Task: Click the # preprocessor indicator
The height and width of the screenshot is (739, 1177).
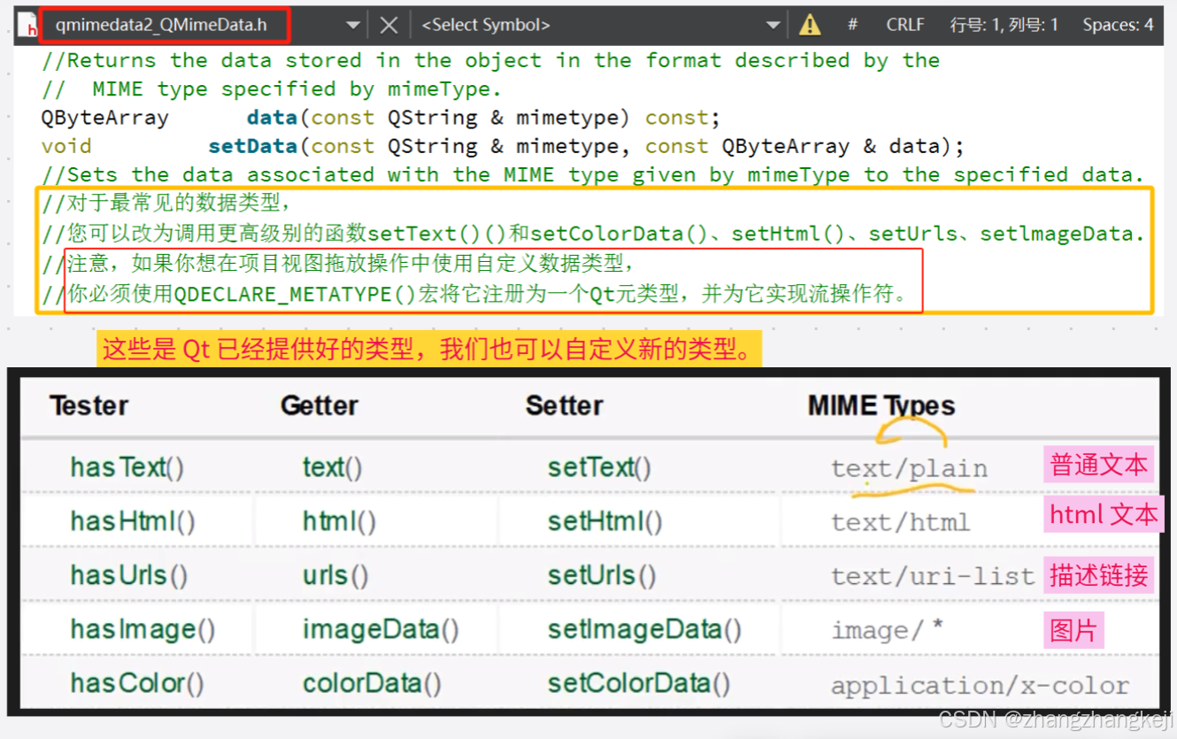Action: click(852, 25)
